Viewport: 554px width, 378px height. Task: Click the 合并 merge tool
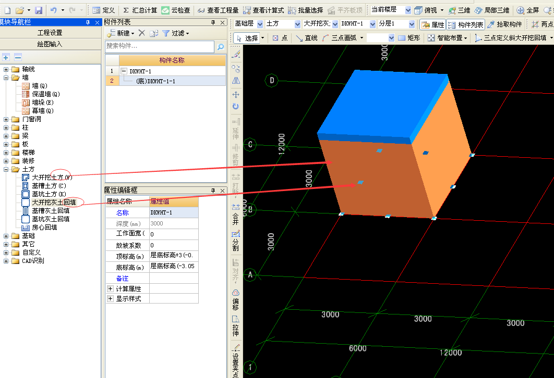pos(236,214)
